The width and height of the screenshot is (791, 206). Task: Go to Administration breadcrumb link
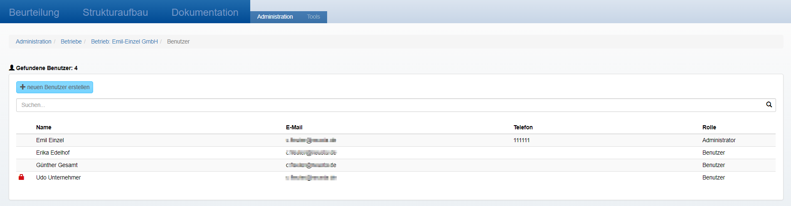click(34, 41)
